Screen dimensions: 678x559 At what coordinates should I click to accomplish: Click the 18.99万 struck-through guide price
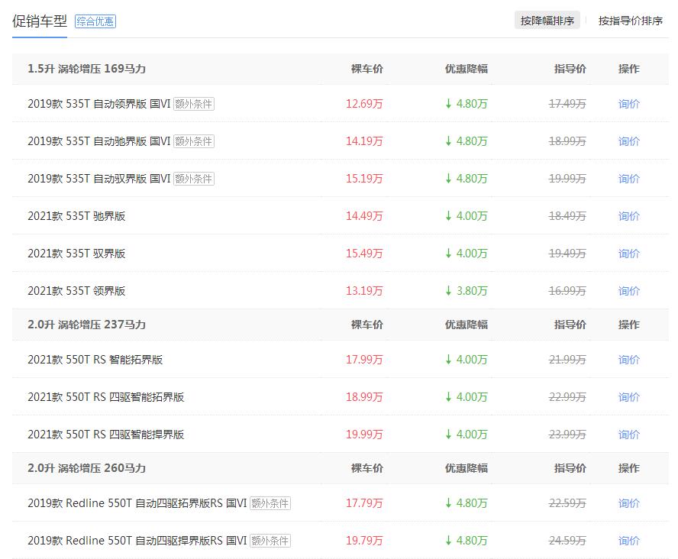point(567,141)
